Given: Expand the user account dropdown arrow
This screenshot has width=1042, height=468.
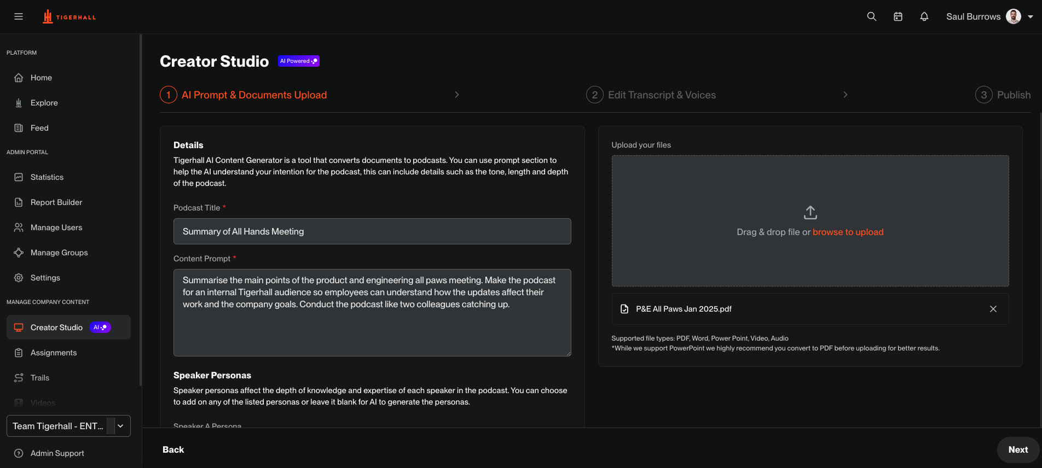Looking at the screenshot, I should click(x=1031, y=16).
